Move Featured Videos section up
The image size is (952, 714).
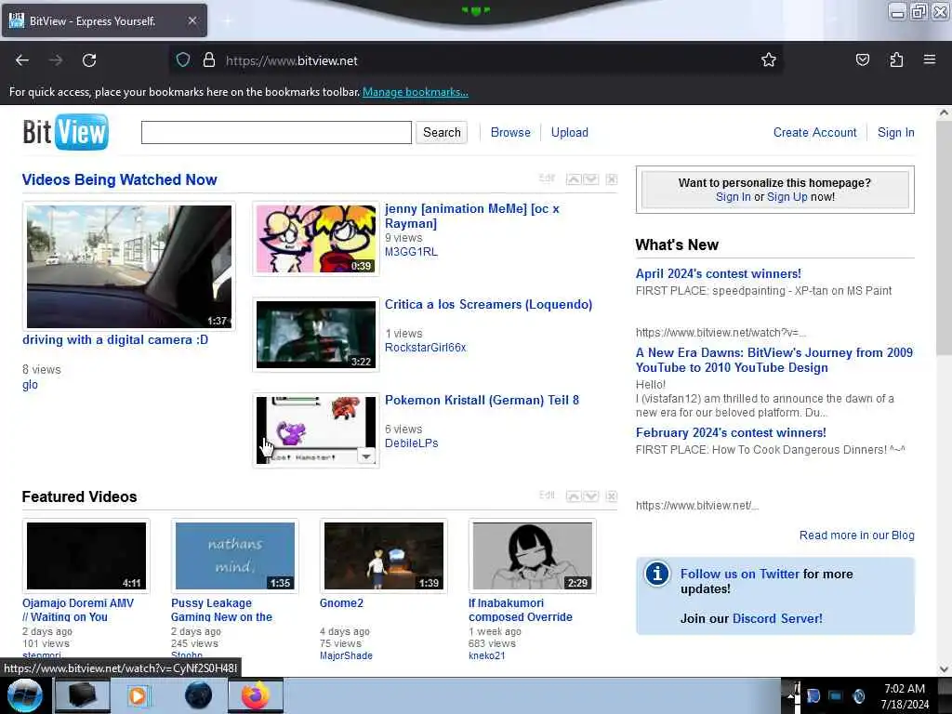[573, 496]
